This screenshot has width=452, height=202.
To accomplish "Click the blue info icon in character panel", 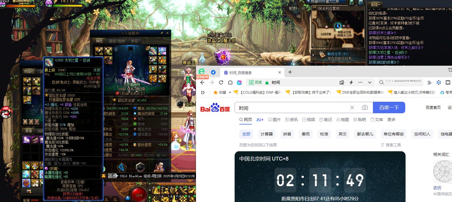I will [117, 49].
